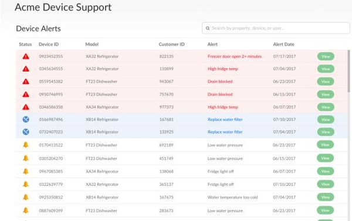View water filter alert for customer 167681
Viewport: 352px width, 221px height.
[x=326, y=120]
